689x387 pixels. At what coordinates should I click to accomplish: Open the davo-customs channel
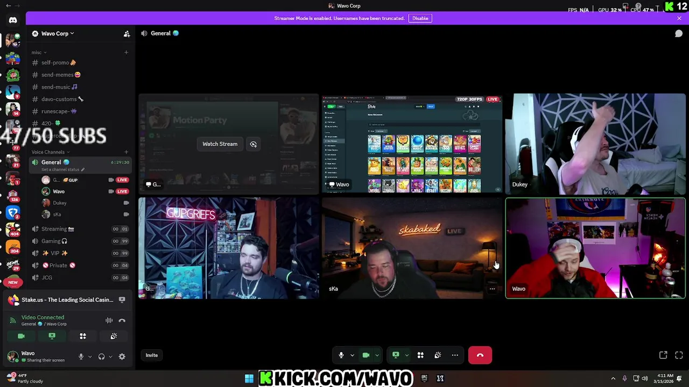(80, 99)
